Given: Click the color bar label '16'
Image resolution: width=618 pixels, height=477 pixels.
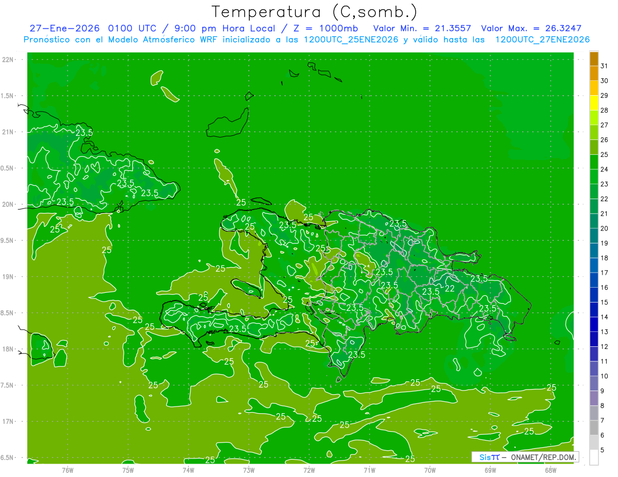Looking at the screenshot, I should coord(605,288).
